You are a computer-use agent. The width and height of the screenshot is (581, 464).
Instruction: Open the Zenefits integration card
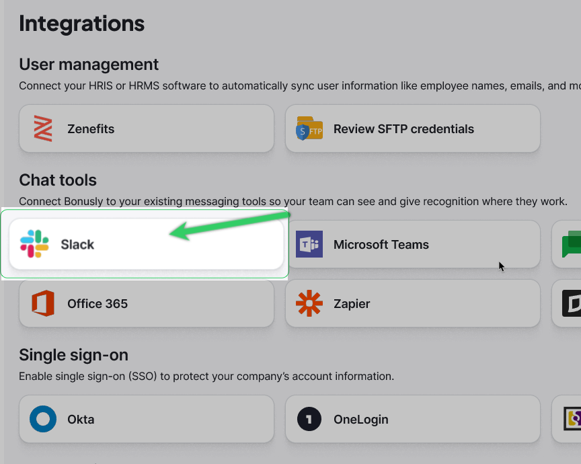coord(147,128)
